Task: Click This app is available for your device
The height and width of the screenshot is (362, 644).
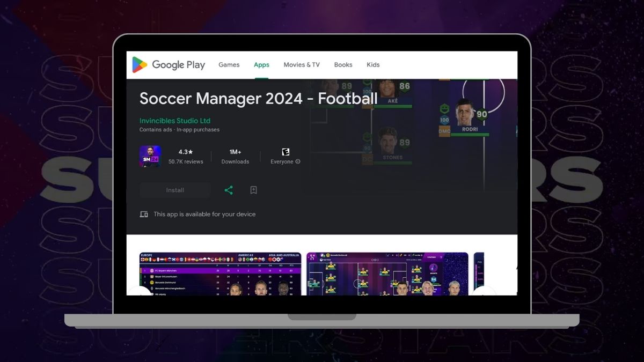Action: 204,215
